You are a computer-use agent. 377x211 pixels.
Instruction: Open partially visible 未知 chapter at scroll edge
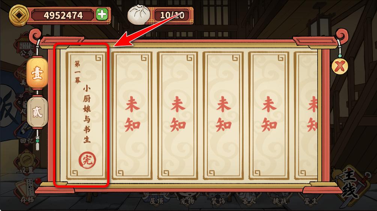306,115
